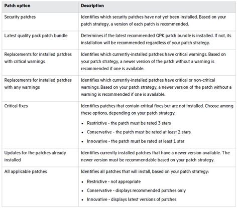
Task: Click 'Innovative - displays latest versions of patches'
Action: (132, 199)
